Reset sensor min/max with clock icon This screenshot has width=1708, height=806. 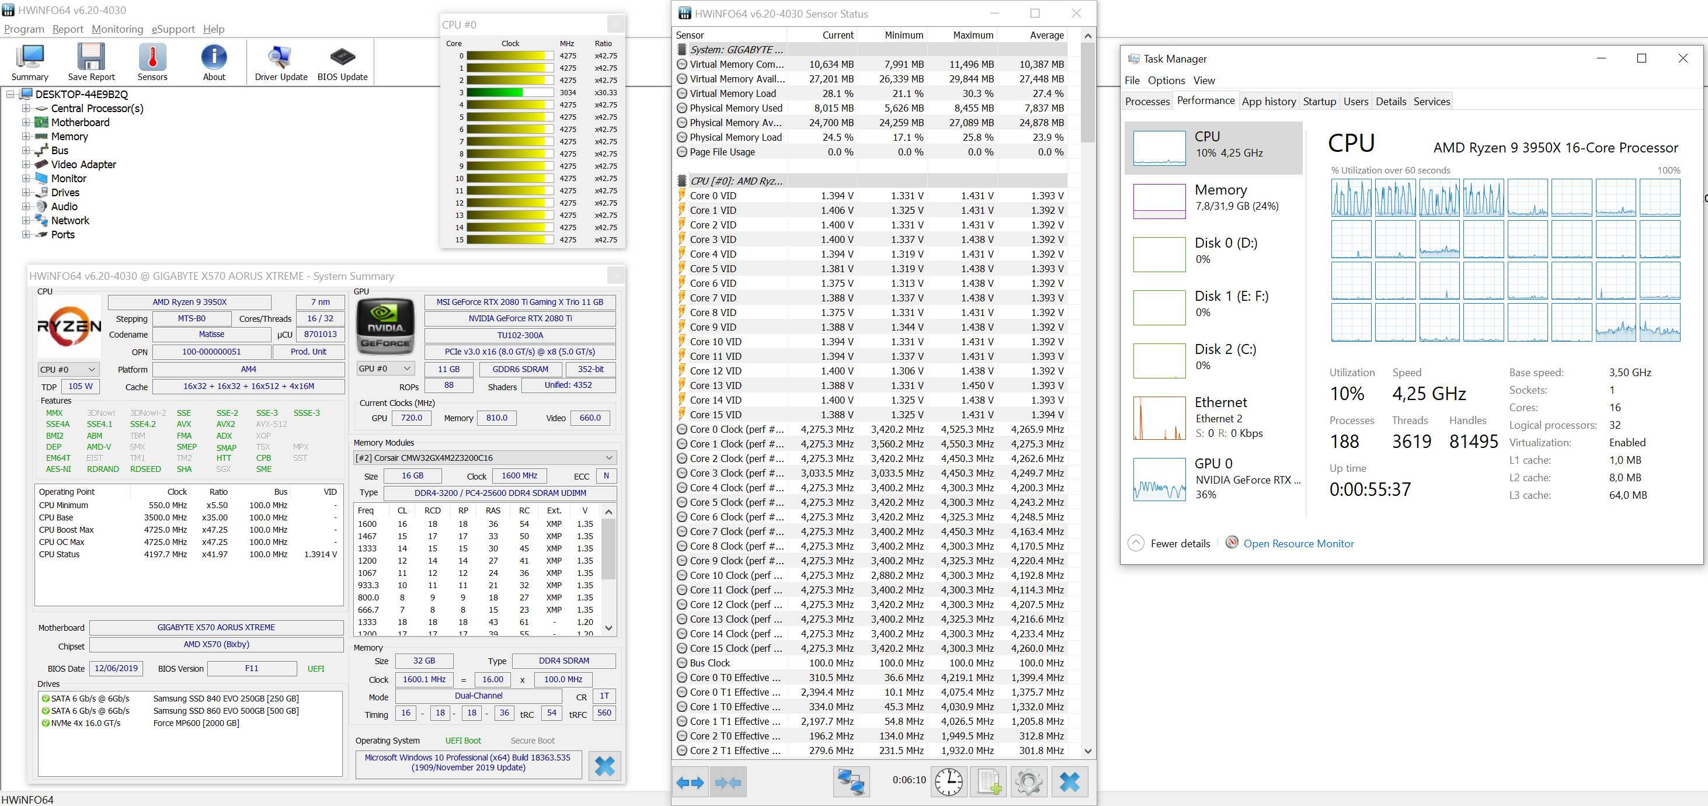[948, 781]
